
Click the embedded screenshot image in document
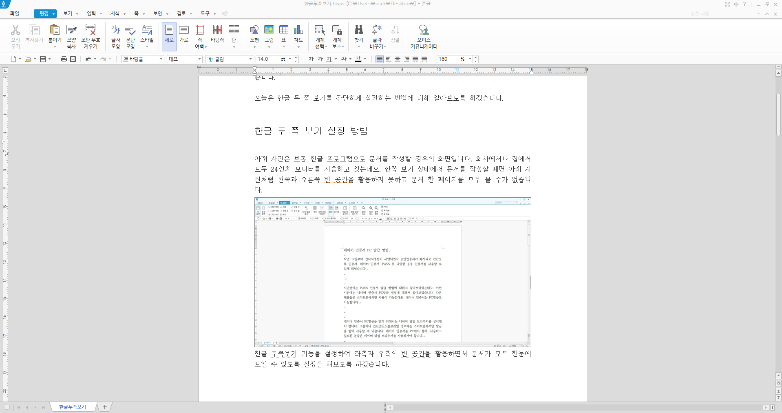[x=393, y=272]
